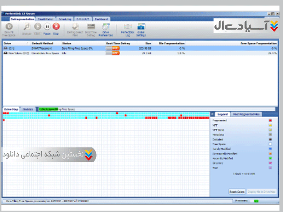
Task: Switch to the Scheduling tab
Action: pos(65,19)
